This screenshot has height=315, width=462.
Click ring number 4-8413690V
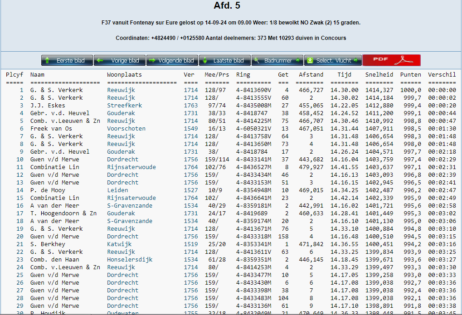pos(253,90)
